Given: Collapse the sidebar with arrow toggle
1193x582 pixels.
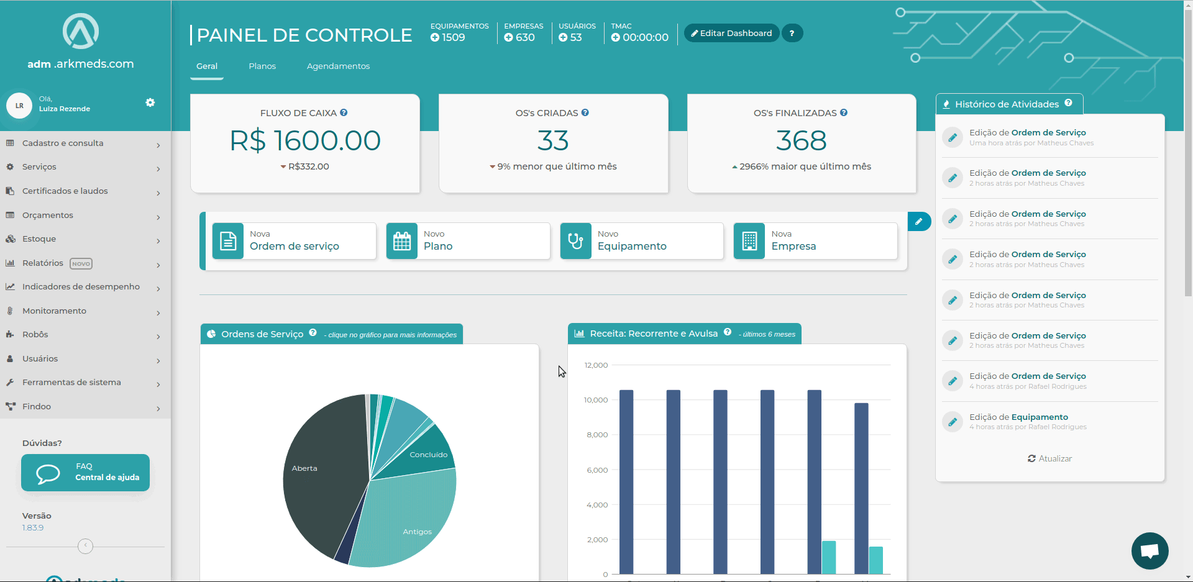Looking at the screenshot, I should coord(85,546).
